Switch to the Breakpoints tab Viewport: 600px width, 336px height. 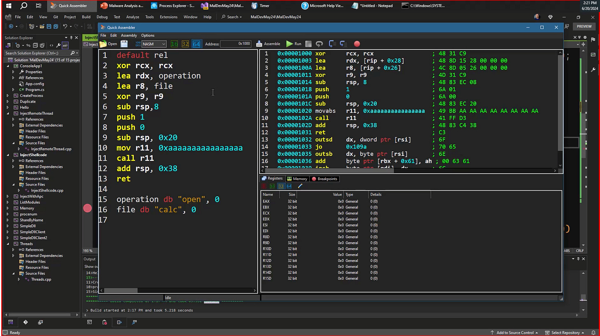[324, 179]
